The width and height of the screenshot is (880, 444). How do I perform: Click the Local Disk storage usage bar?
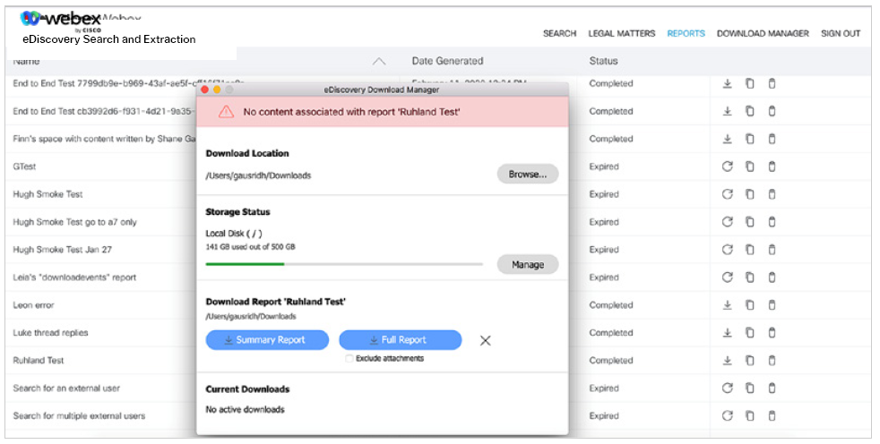click(344, 264)
